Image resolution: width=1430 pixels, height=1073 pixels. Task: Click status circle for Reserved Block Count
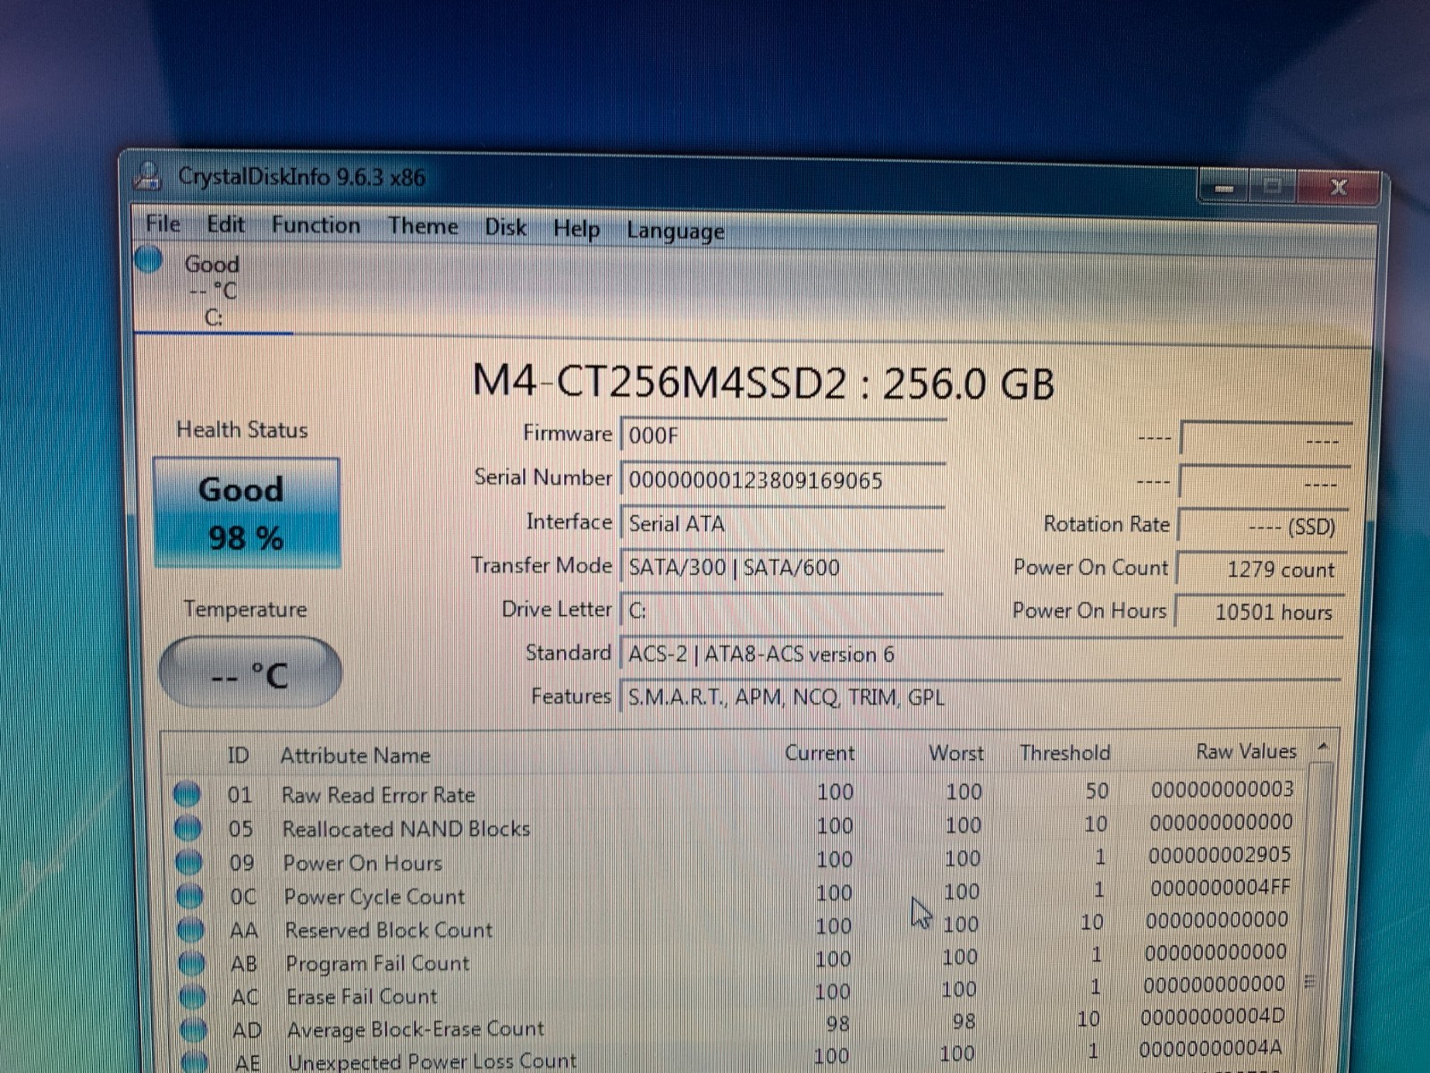(190, 929)
